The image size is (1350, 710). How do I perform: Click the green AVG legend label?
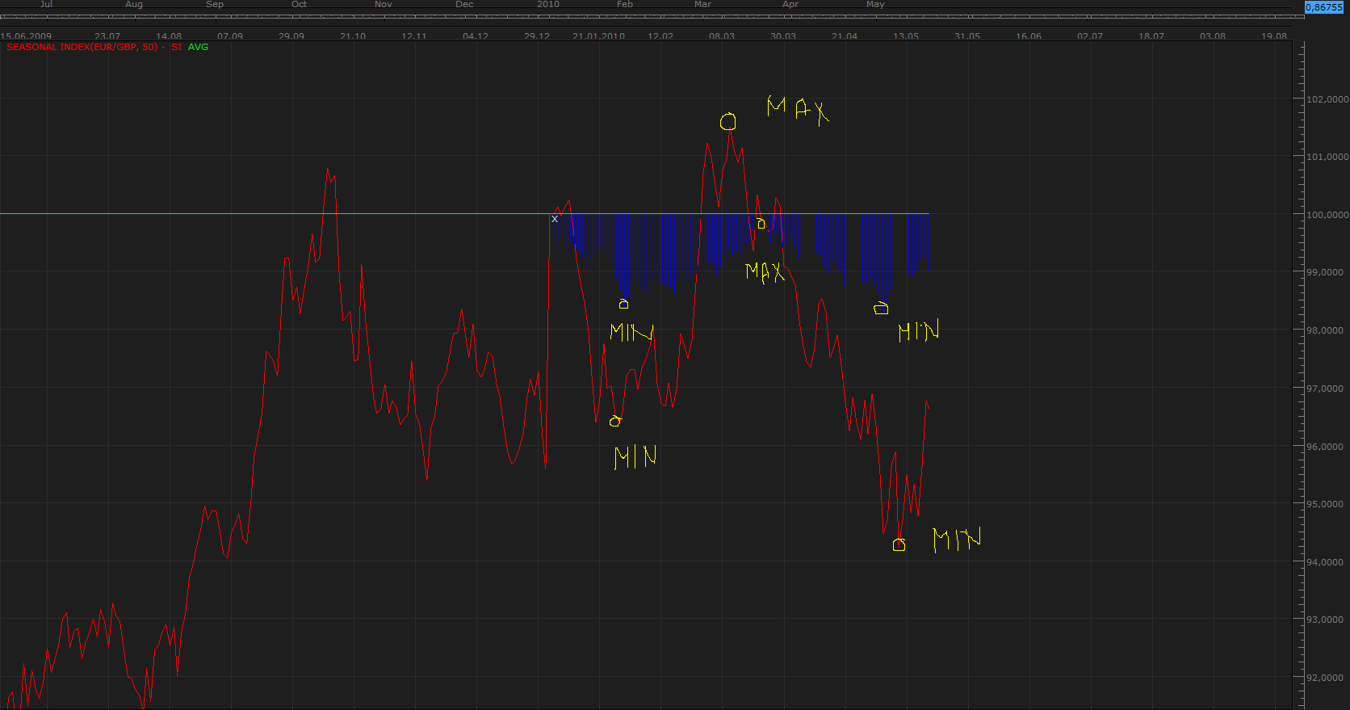pos(198,47)
